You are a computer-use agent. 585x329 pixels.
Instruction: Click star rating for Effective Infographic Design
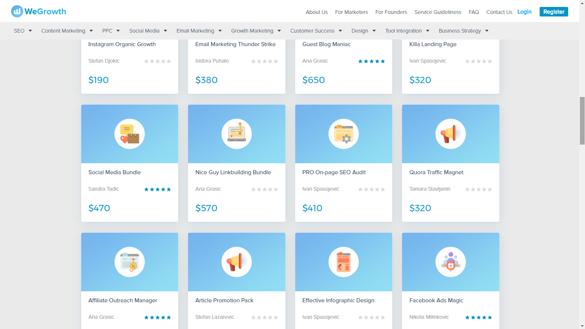point(372,317)
